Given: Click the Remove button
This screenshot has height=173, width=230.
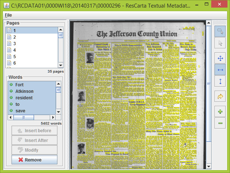Looking at the screenshot, I should 34,160.
